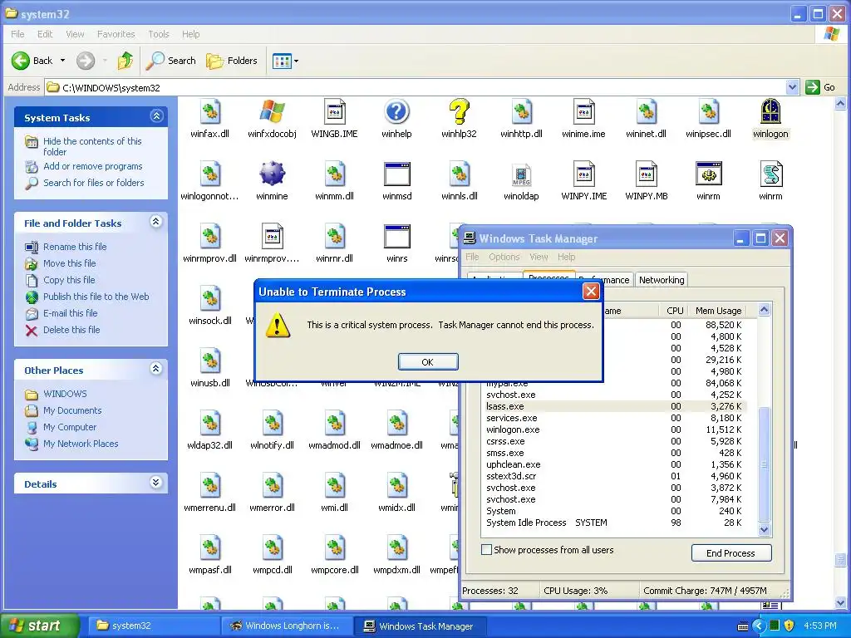
Task: Open the File menu in system32 window
Action: point(17,34)
